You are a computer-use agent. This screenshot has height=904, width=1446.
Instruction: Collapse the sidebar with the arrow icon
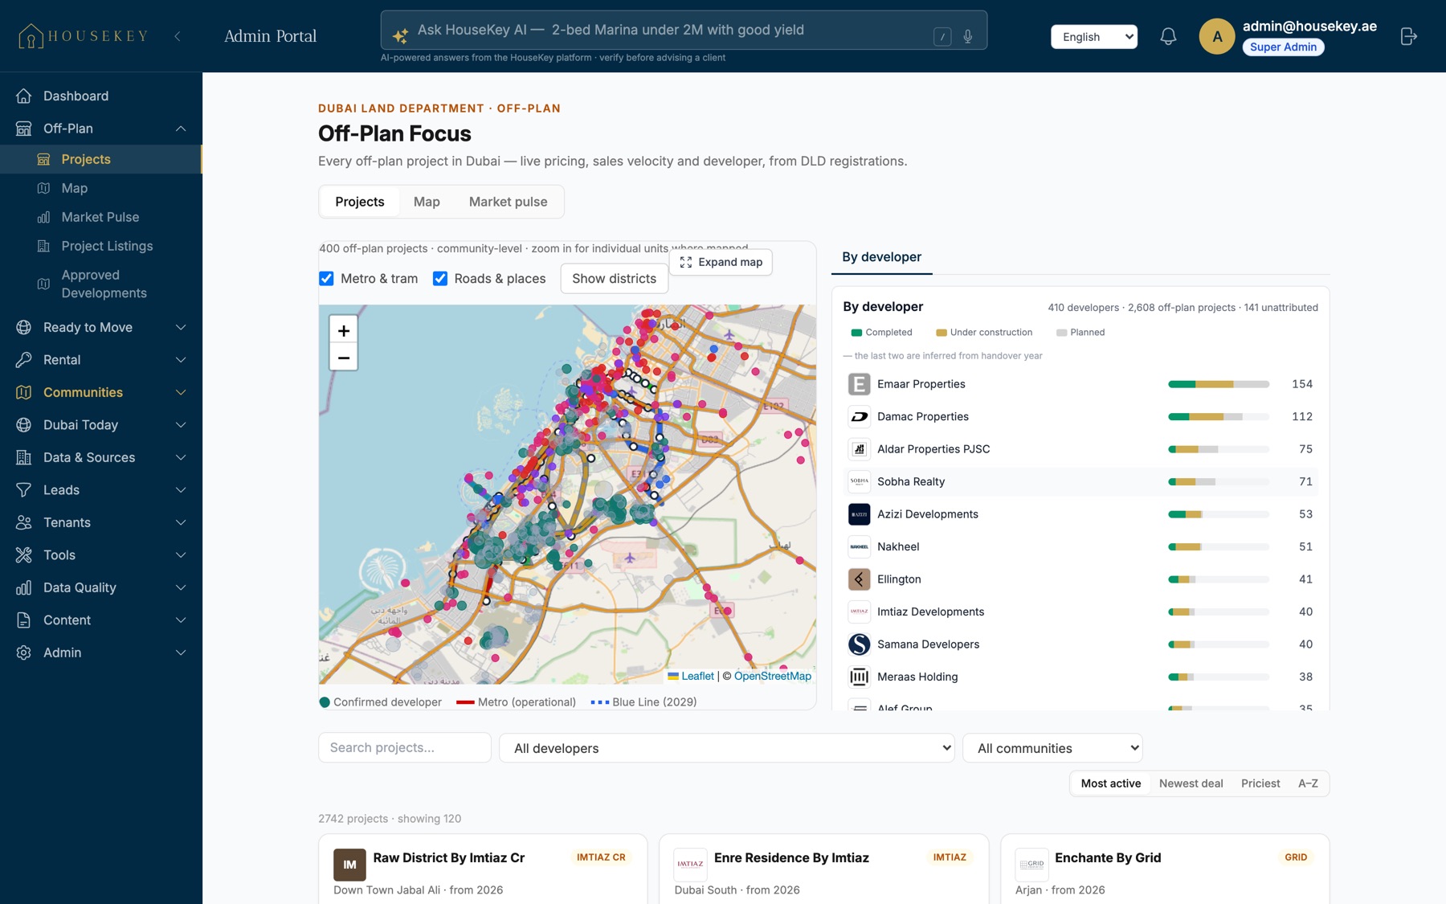(x=178, y=36)
